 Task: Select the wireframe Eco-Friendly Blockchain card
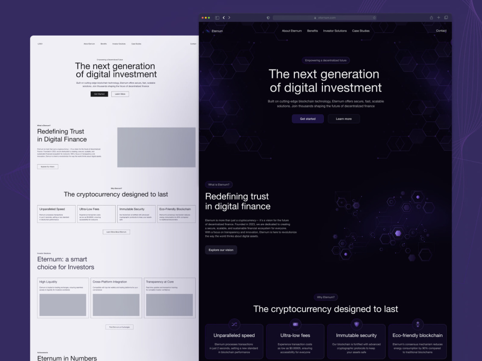pyautogui.click(x=176, y=214)
